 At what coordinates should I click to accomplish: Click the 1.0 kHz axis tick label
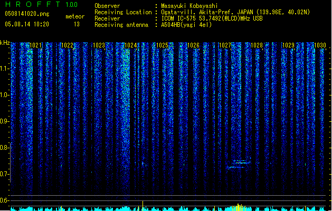coord(4,95)
